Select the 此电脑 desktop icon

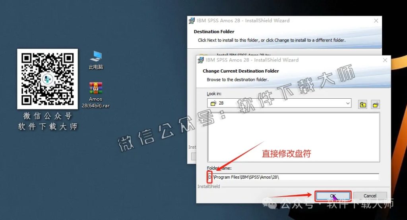click(x=96, y=60)
